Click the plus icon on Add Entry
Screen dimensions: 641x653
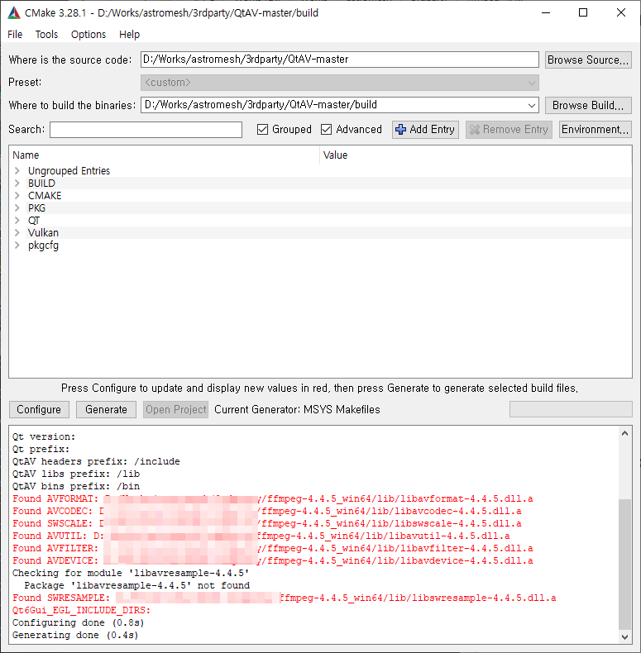pos(400,130)
